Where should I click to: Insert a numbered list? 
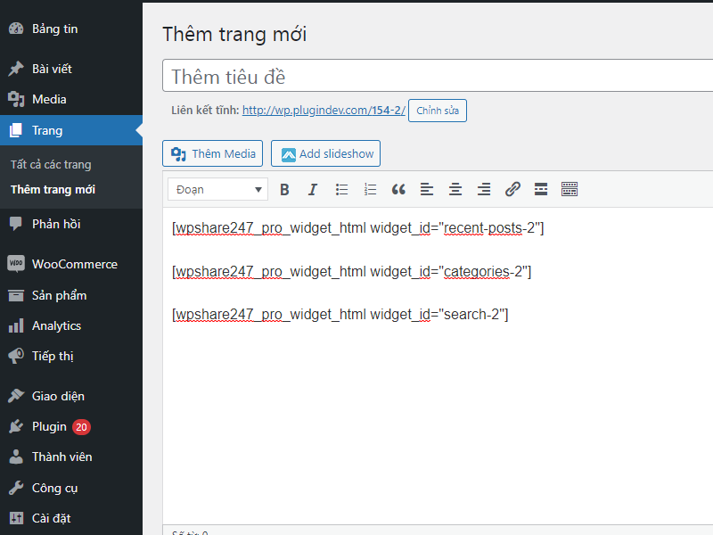click(370, 189)
